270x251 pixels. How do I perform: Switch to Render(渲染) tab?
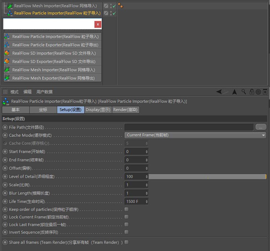[x=126, y=110]
